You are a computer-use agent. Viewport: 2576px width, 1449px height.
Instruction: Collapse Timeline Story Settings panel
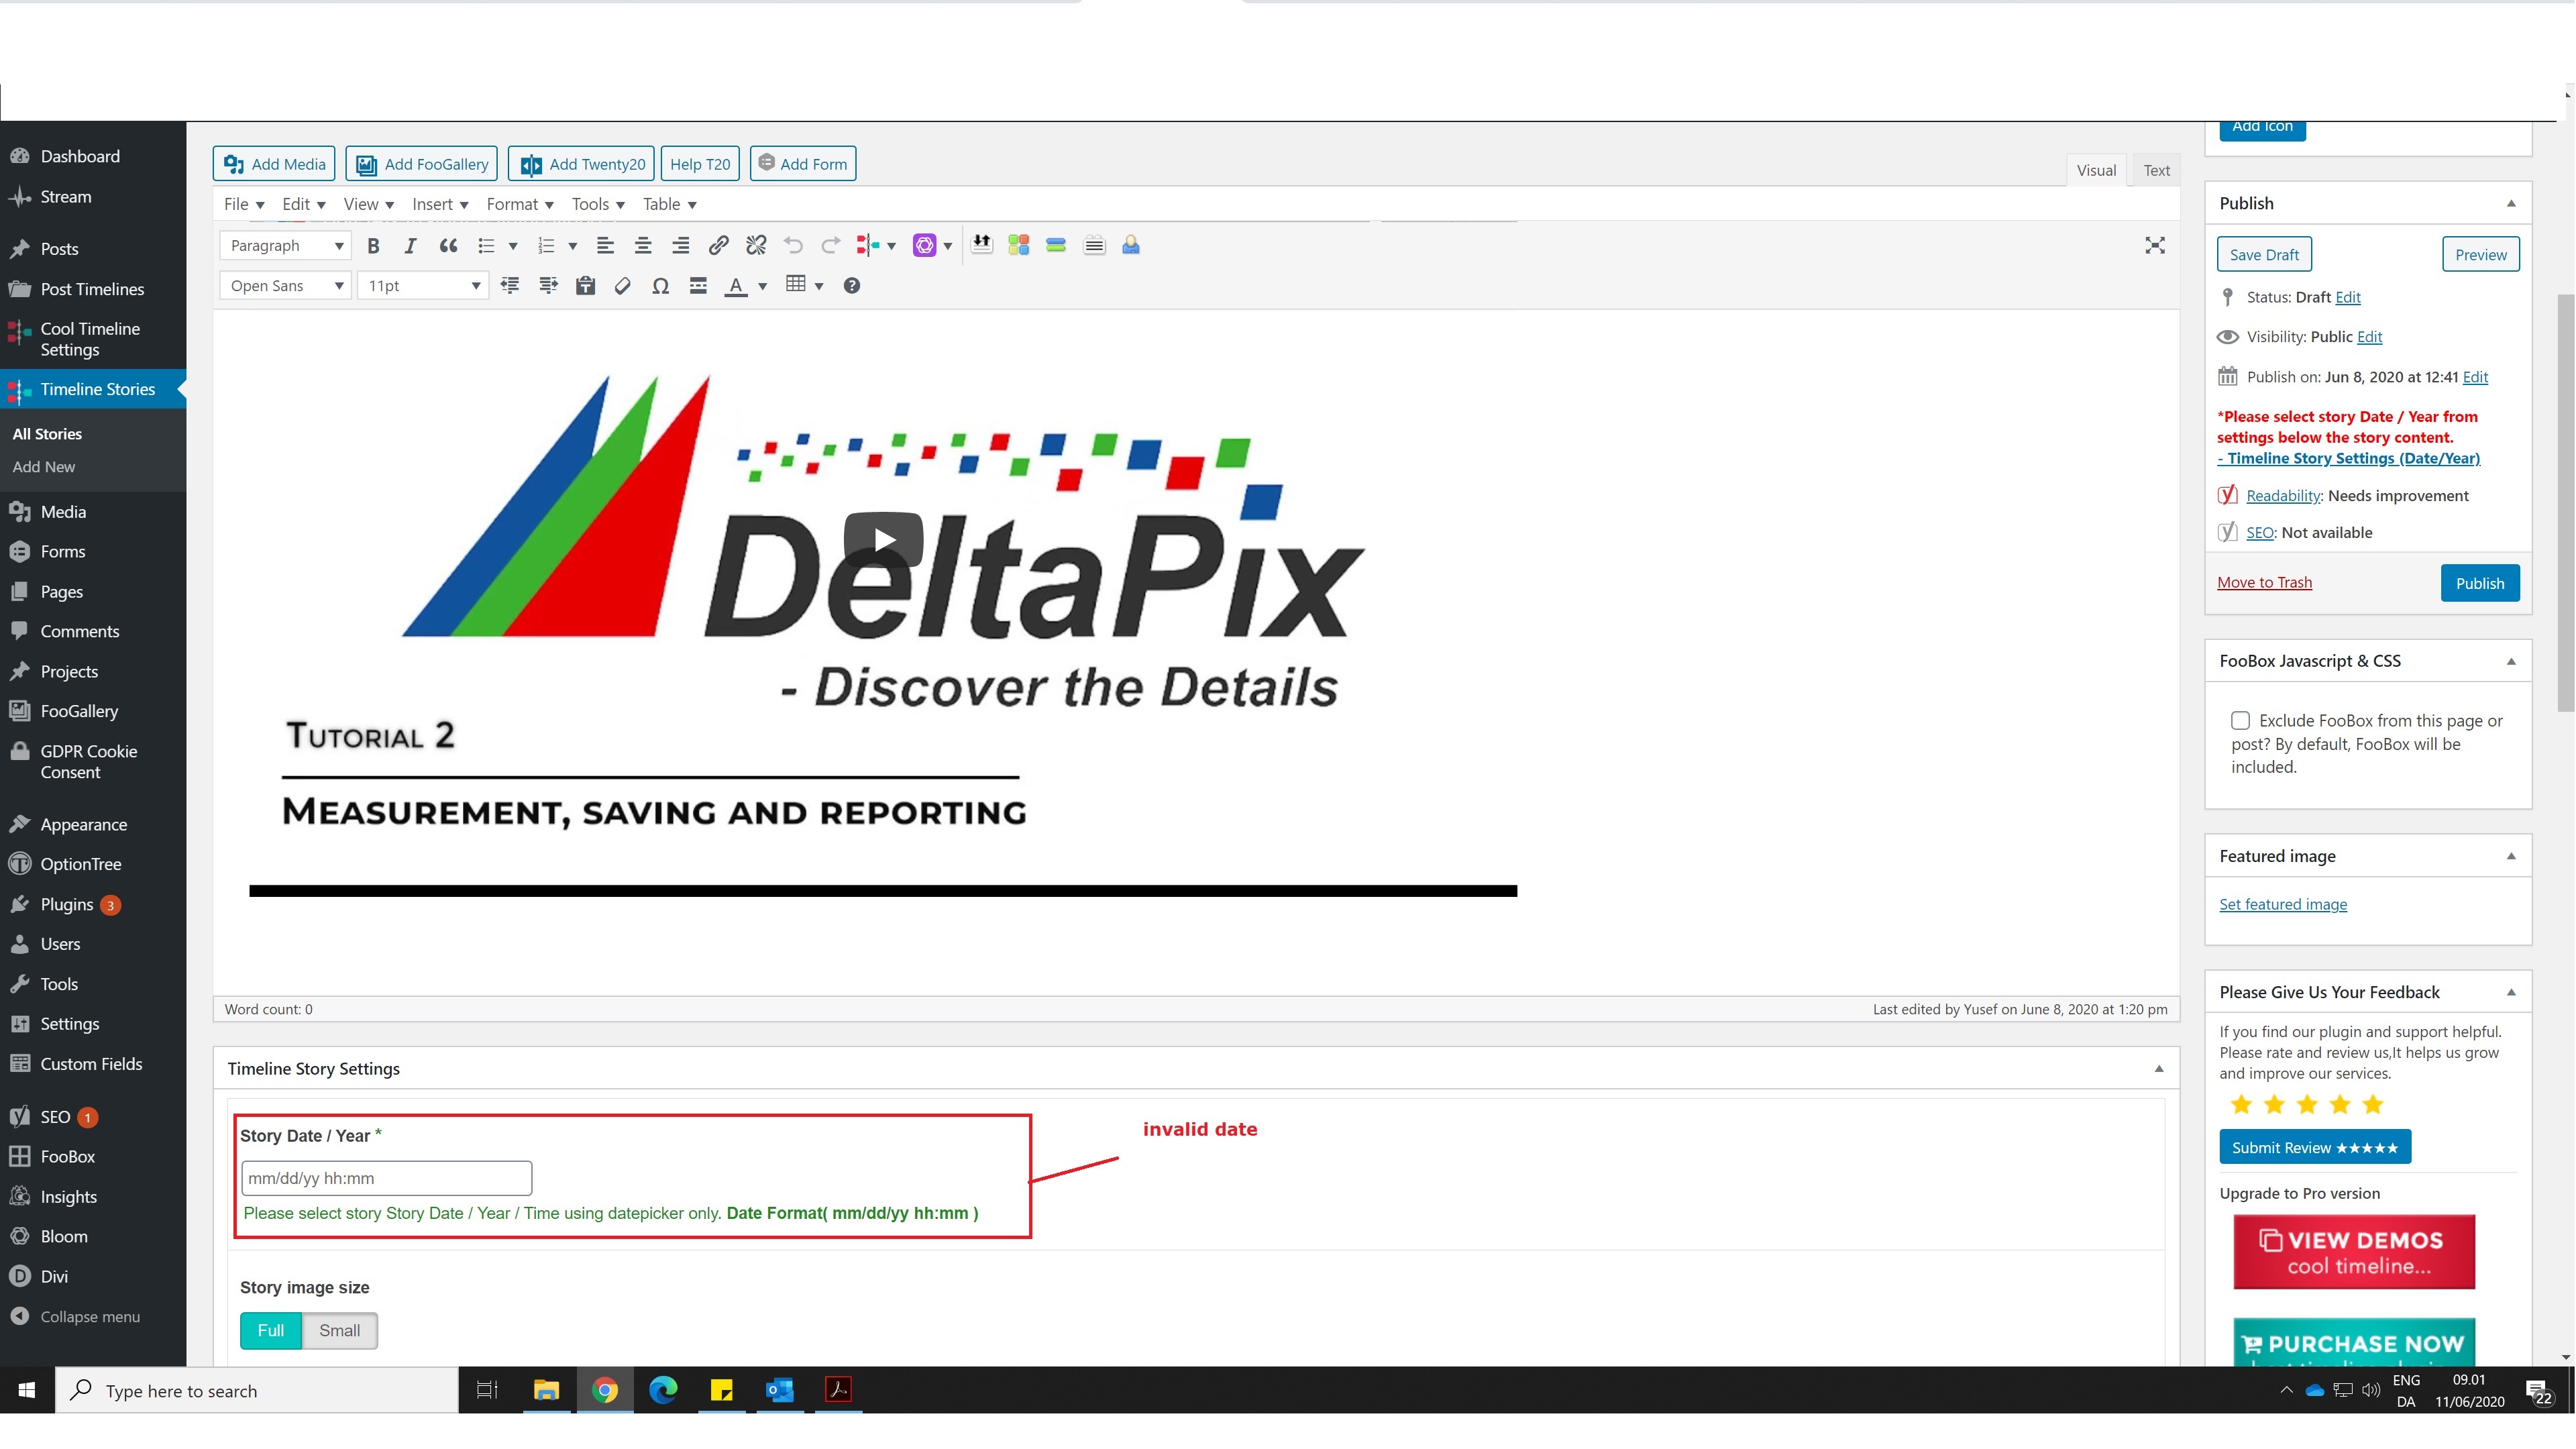pos(2159,1069)
